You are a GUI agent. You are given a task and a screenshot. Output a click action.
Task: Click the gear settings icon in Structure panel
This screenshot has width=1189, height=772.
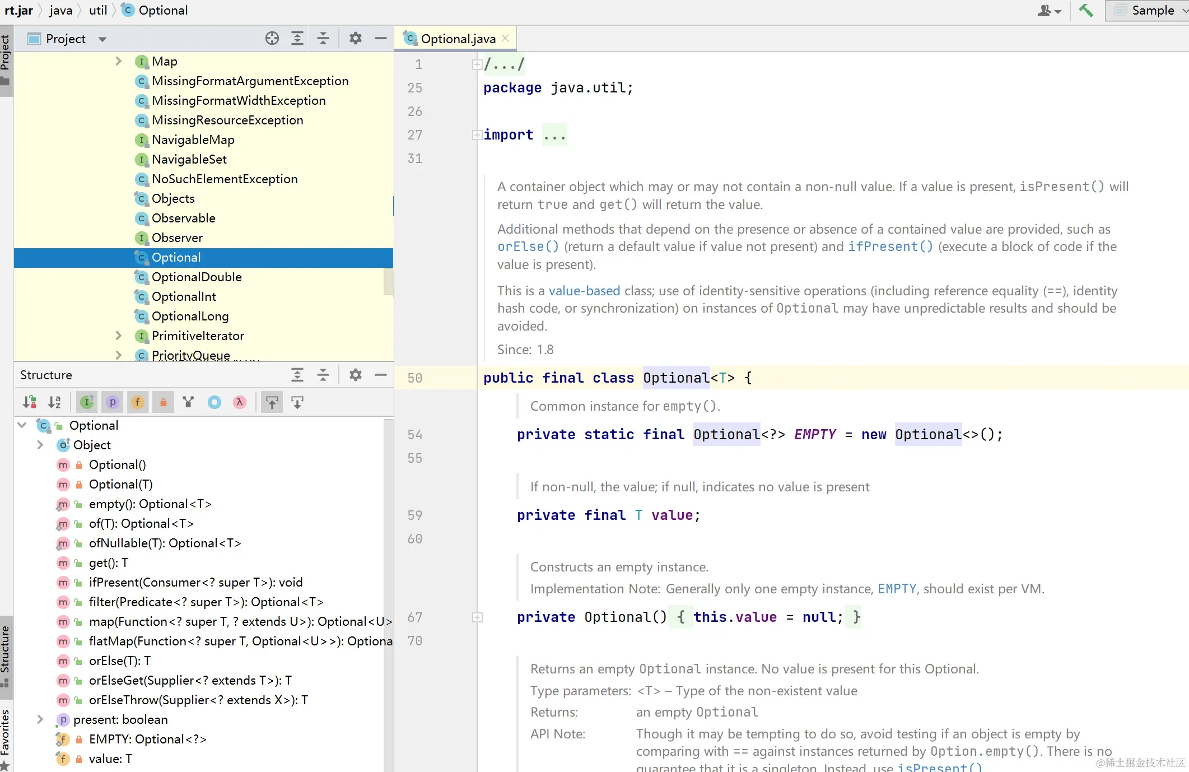coord(355,374)
